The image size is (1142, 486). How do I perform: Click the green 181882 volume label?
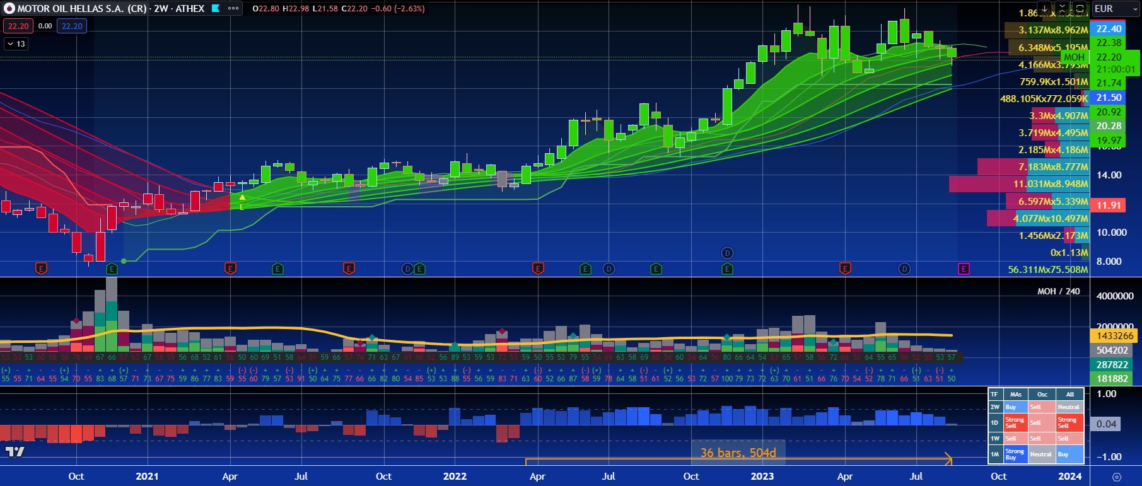click(1112, 379)
